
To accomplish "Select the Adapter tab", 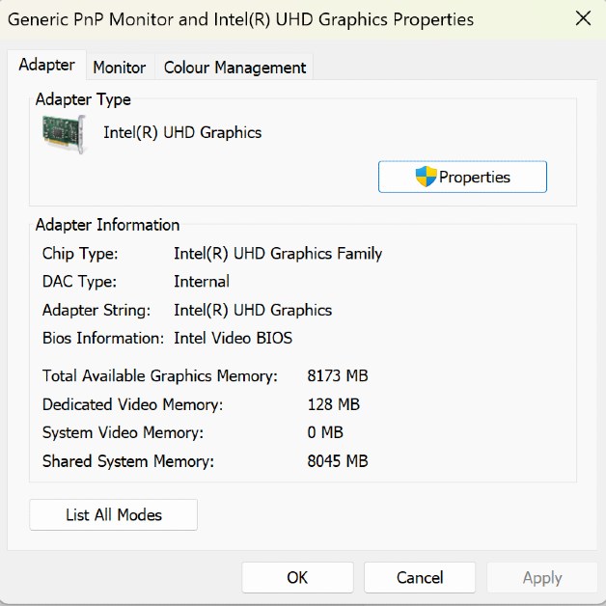I will (x=46, y=65).
